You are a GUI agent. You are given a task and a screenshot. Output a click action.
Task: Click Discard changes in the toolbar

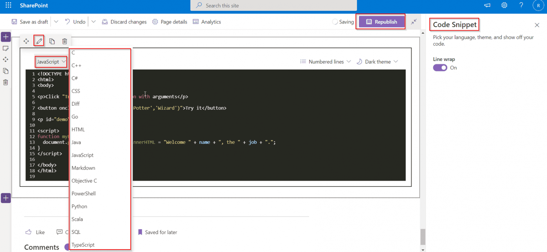click(x=124, y=22)
